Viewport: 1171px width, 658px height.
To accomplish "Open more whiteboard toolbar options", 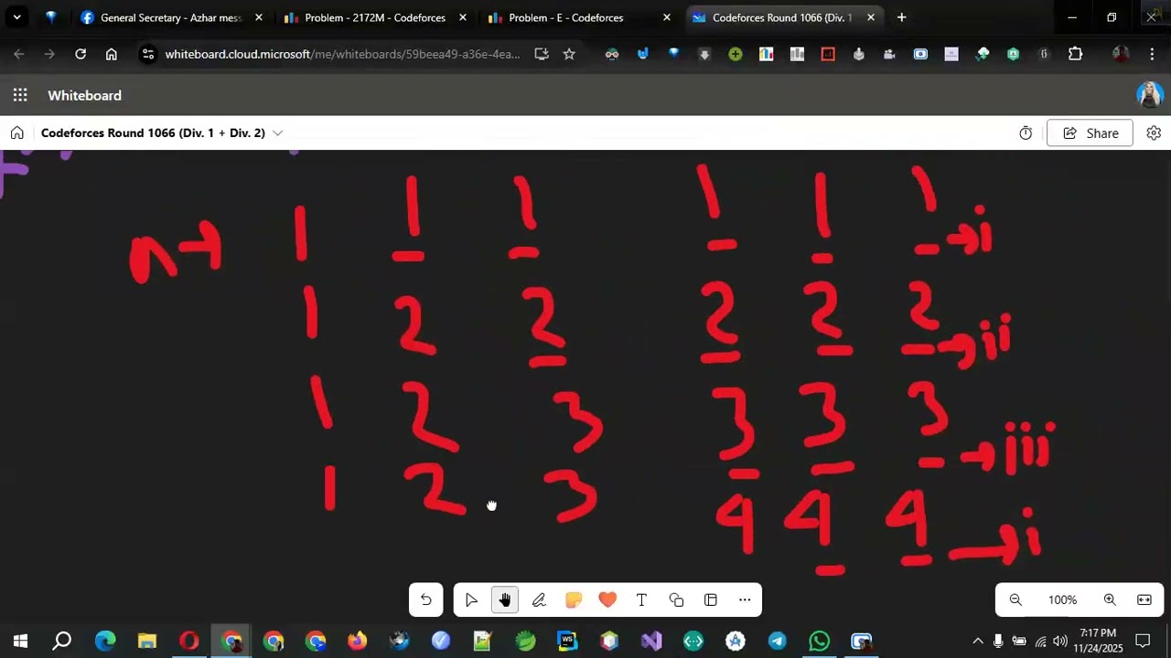I will click(x=745, y=600).
